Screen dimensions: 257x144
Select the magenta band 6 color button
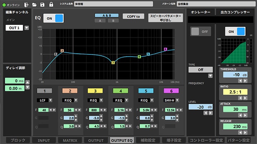[x=171, y=91]
